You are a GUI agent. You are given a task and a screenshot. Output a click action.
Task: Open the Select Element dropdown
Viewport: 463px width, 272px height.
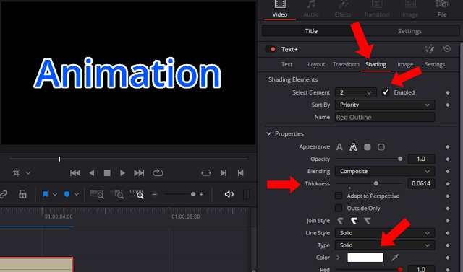pos(356,92)
